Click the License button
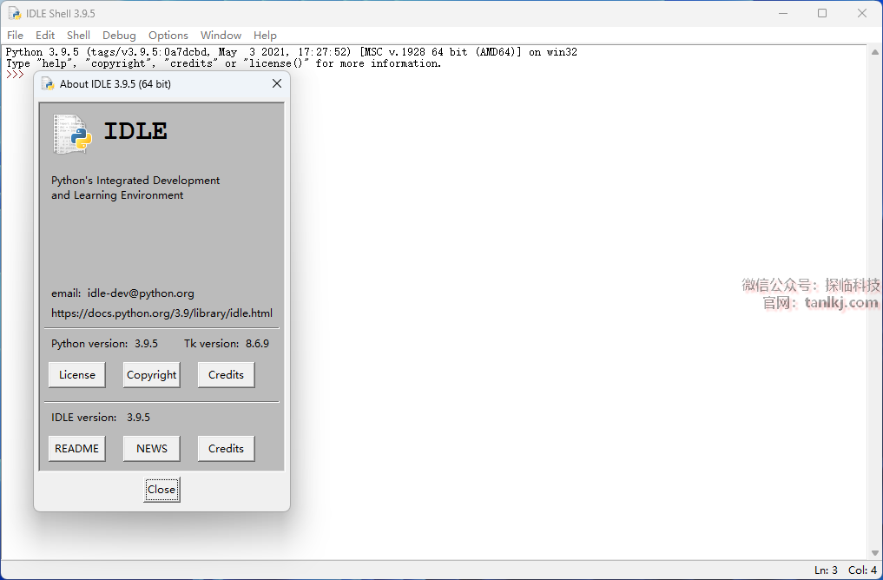This screenshot has height=580, width=883. (x=77, y=375)
